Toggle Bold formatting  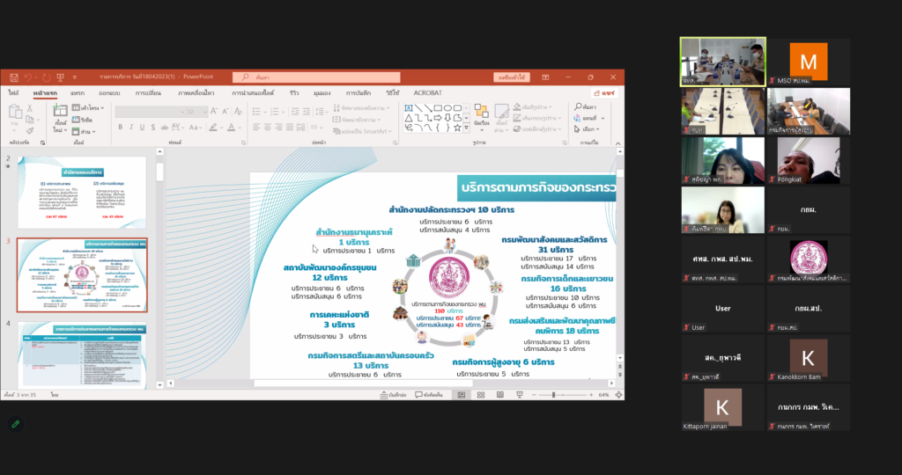point(120,128)
